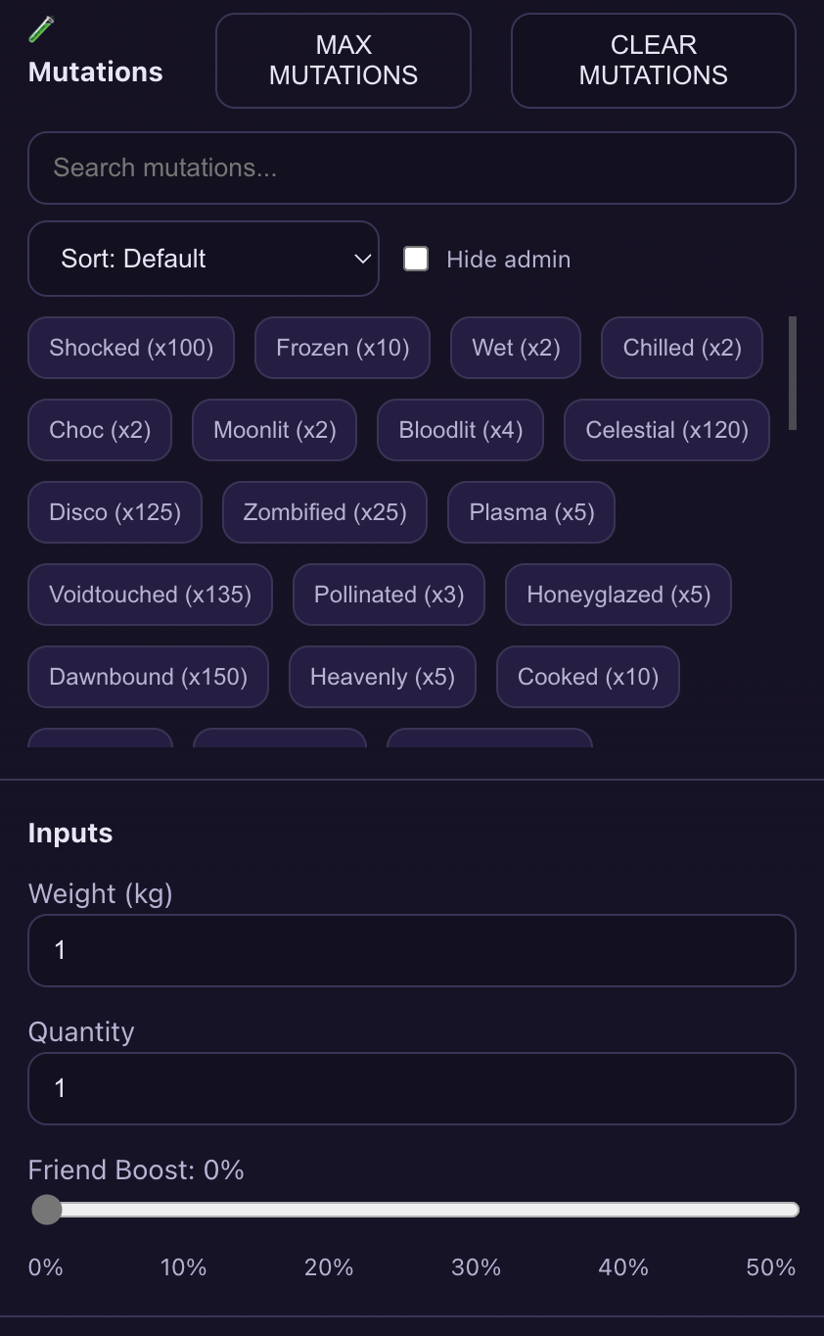Viewport: 824px width, 1336px height.
Task: Click the mutations list scrollbar
Action: [x=792, y=372]
